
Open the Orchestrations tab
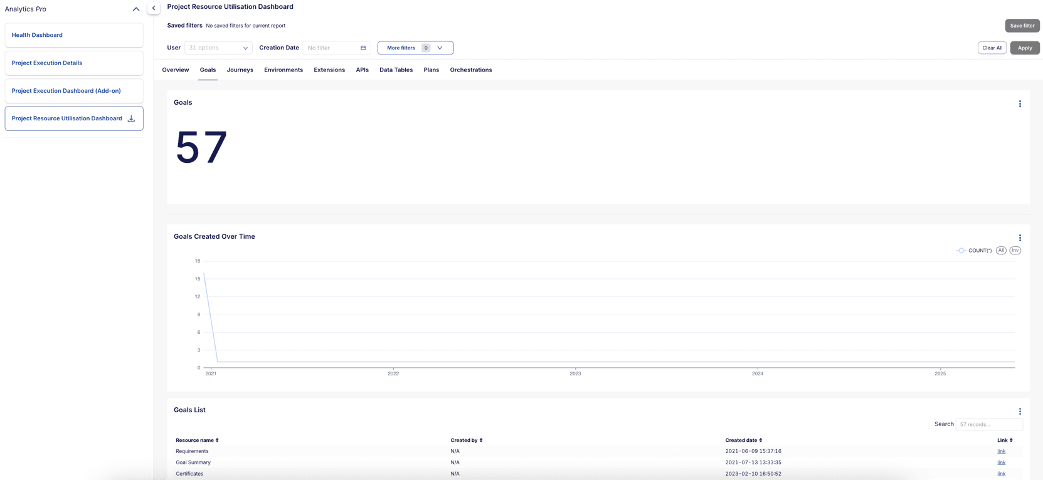pos(470,70)
